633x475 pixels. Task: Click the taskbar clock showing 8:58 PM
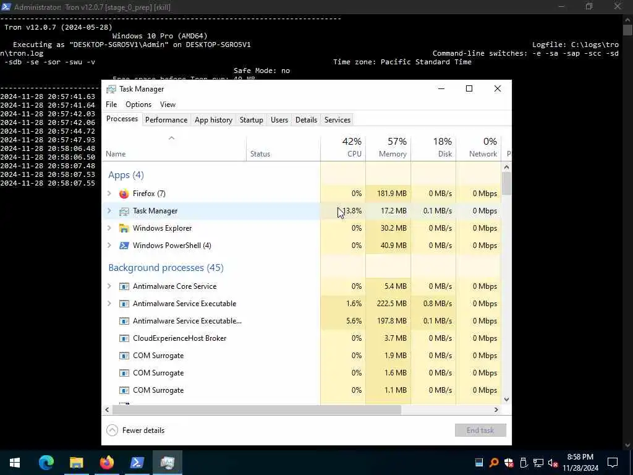click(x=580, y=463)
